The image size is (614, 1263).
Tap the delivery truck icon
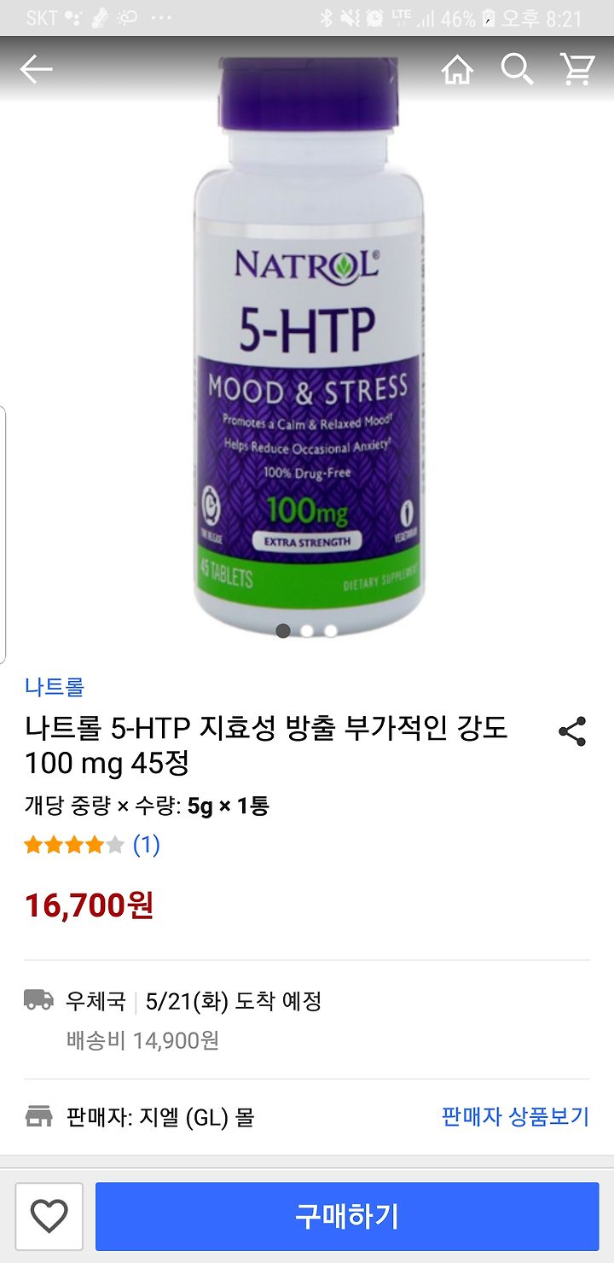[39, 1000]
